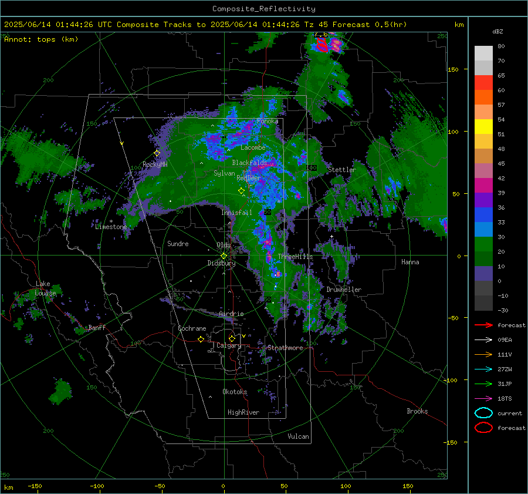Click the red storm-cell outline at top of map
This screenshot has height=494, width=528.
tap(322, 45)
